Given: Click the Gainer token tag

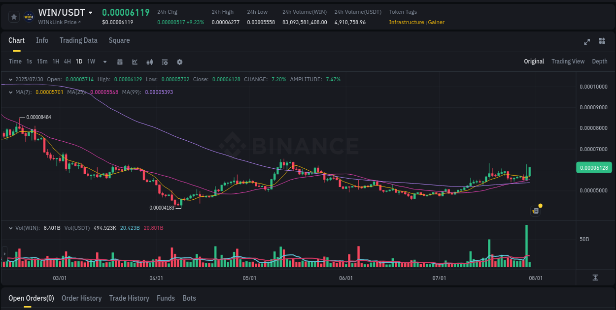Looking at the screenshot, I should point(436,22).
